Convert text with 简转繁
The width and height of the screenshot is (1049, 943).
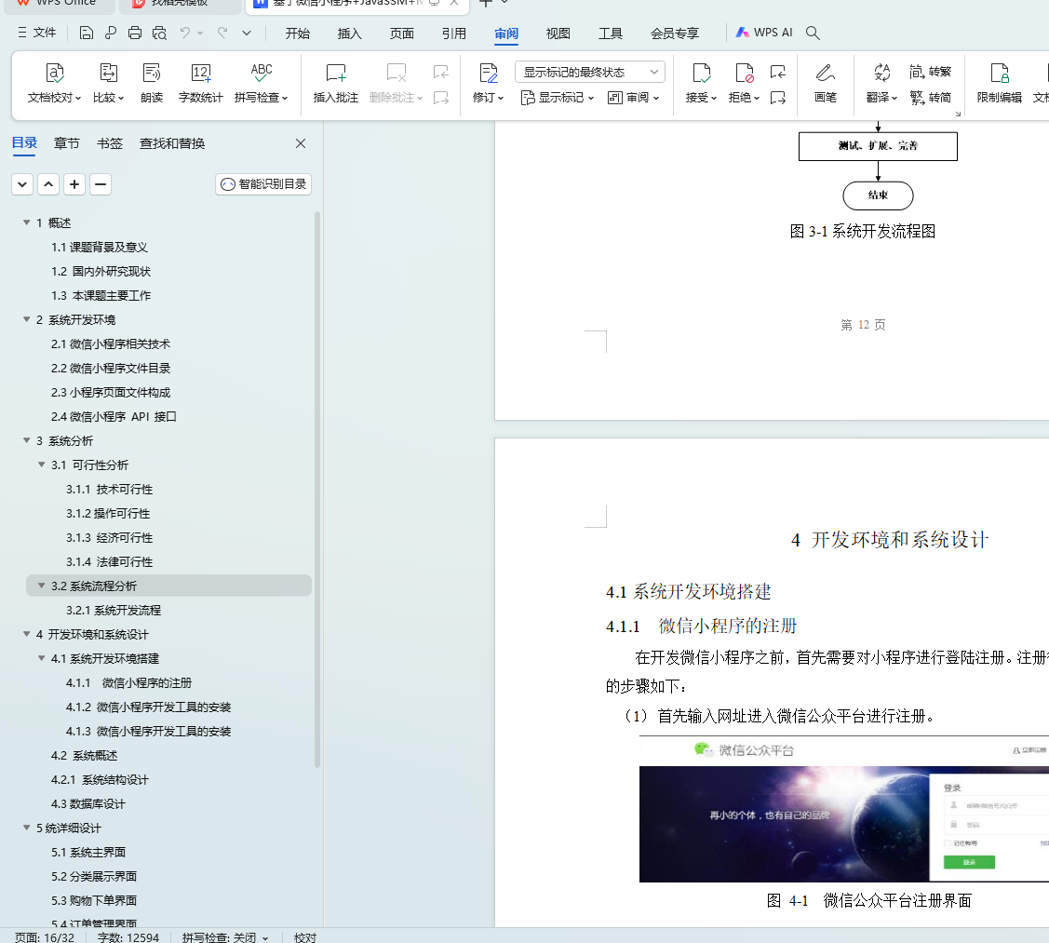(931, 72)
